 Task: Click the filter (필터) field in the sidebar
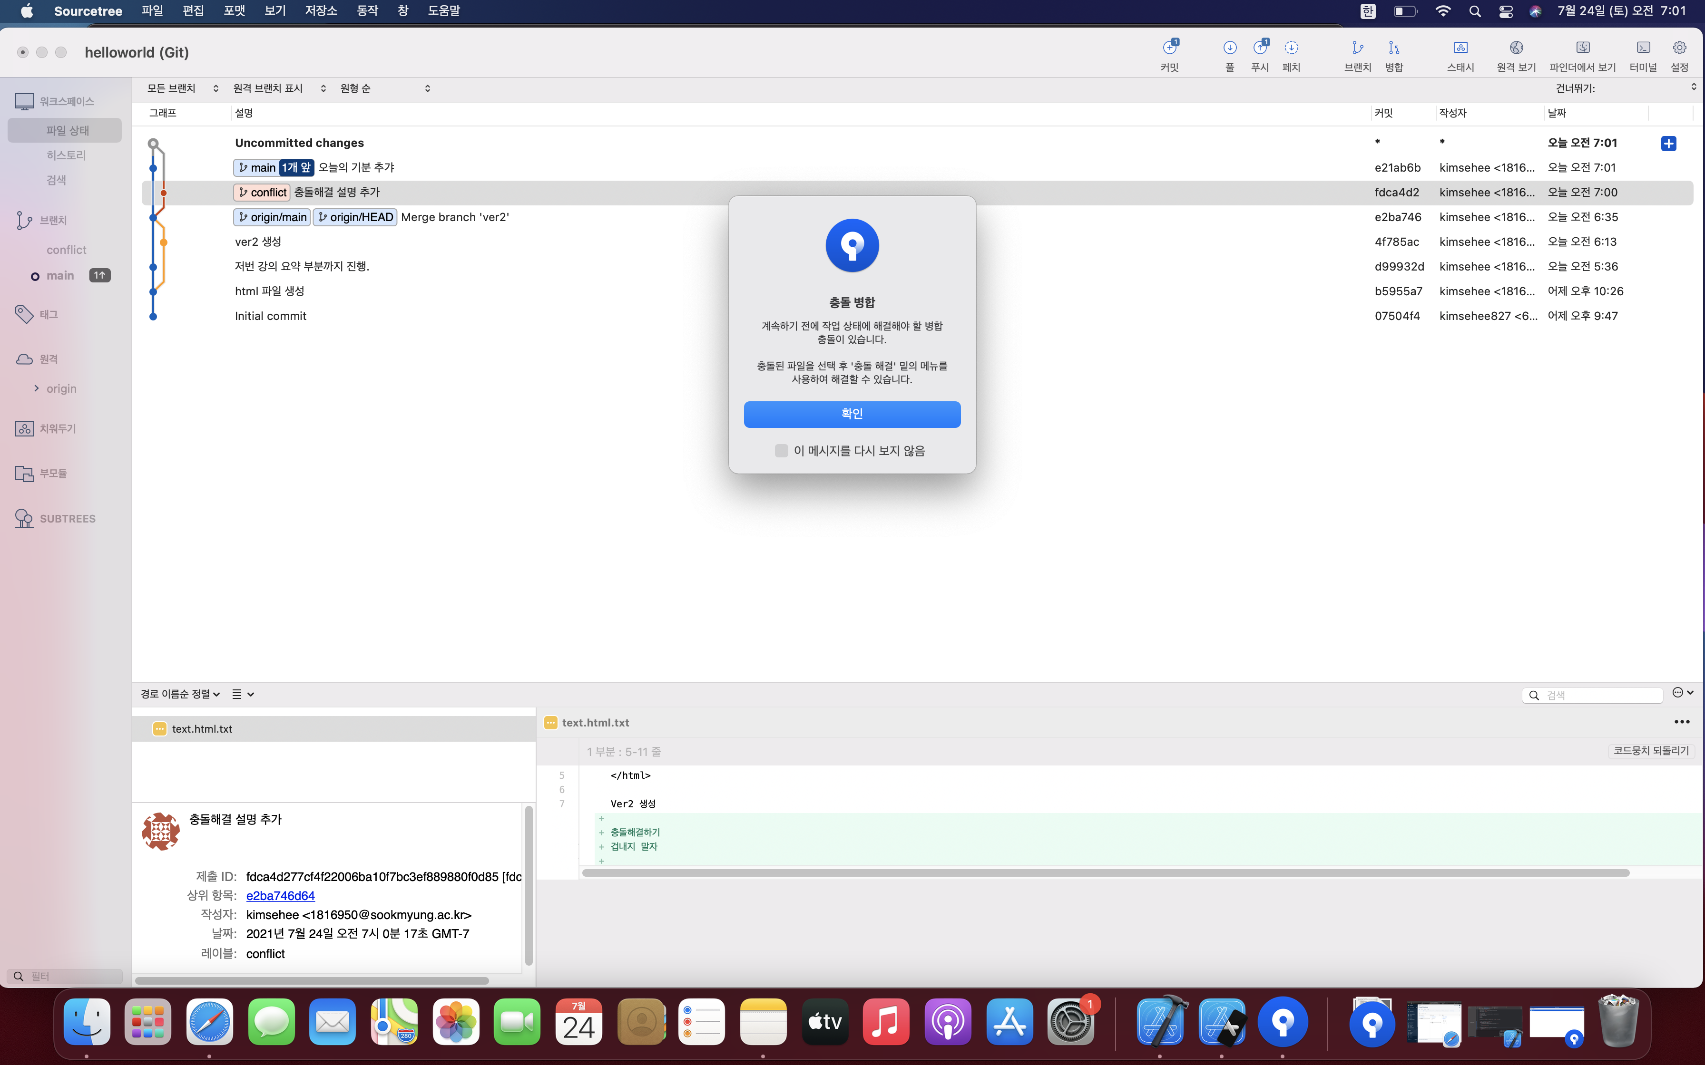click(65, 976)
